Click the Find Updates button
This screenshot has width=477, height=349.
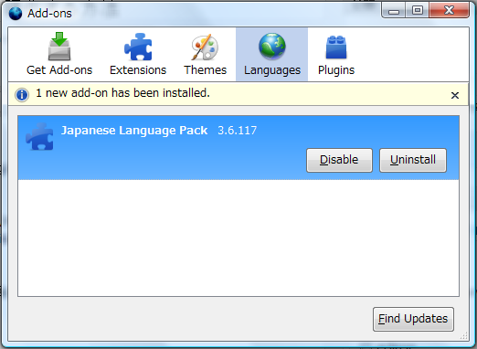point(413,319)
